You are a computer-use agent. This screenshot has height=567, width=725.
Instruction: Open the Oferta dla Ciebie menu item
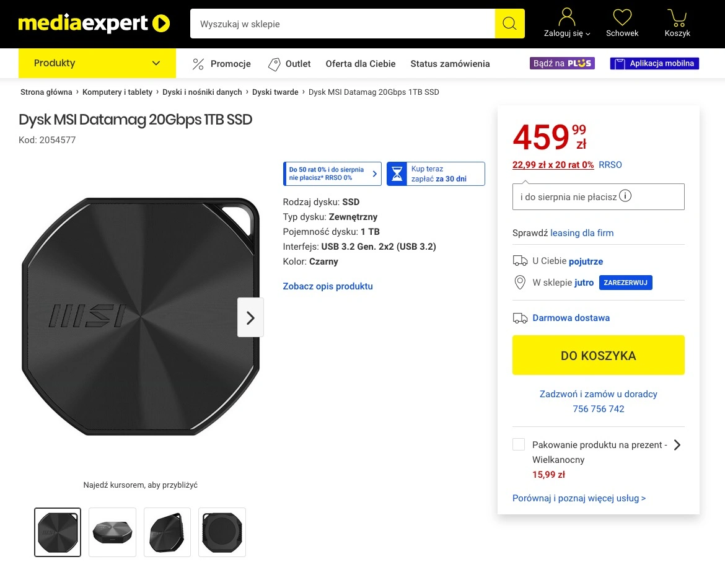(x=360, y=64)
